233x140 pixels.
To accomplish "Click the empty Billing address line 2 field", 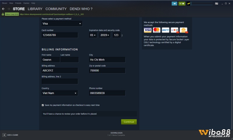I will click(60, 81).
